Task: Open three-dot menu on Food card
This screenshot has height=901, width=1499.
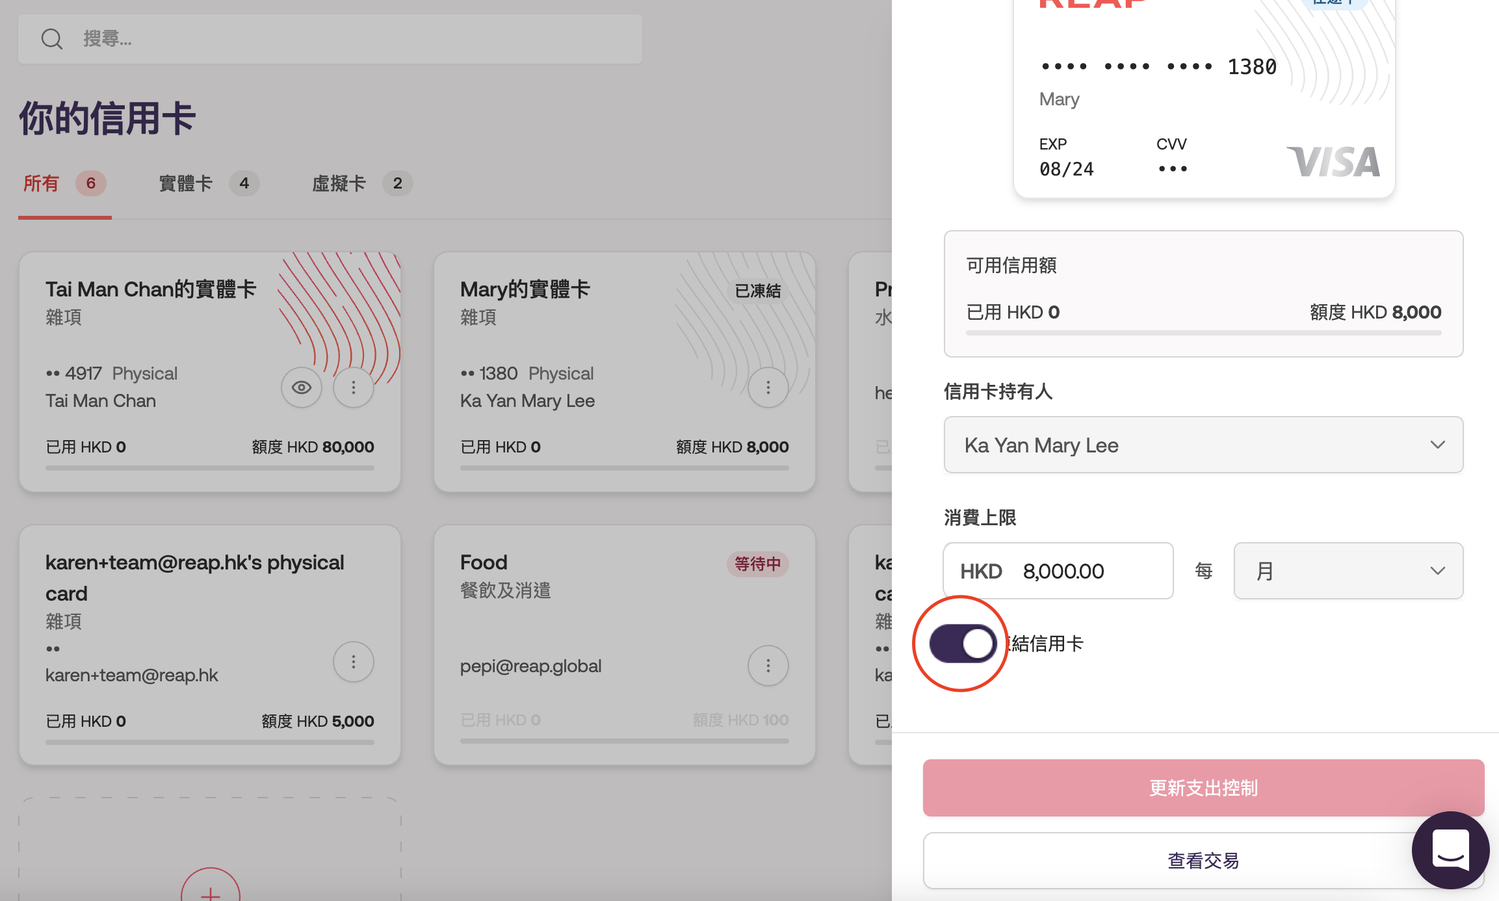Action: pyautogui.click(x=768, y=666)
